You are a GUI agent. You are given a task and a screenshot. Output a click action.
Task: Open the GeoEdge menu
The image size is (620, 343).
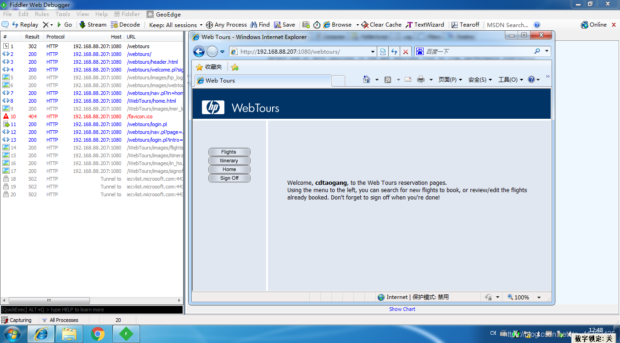click(164, 14)
